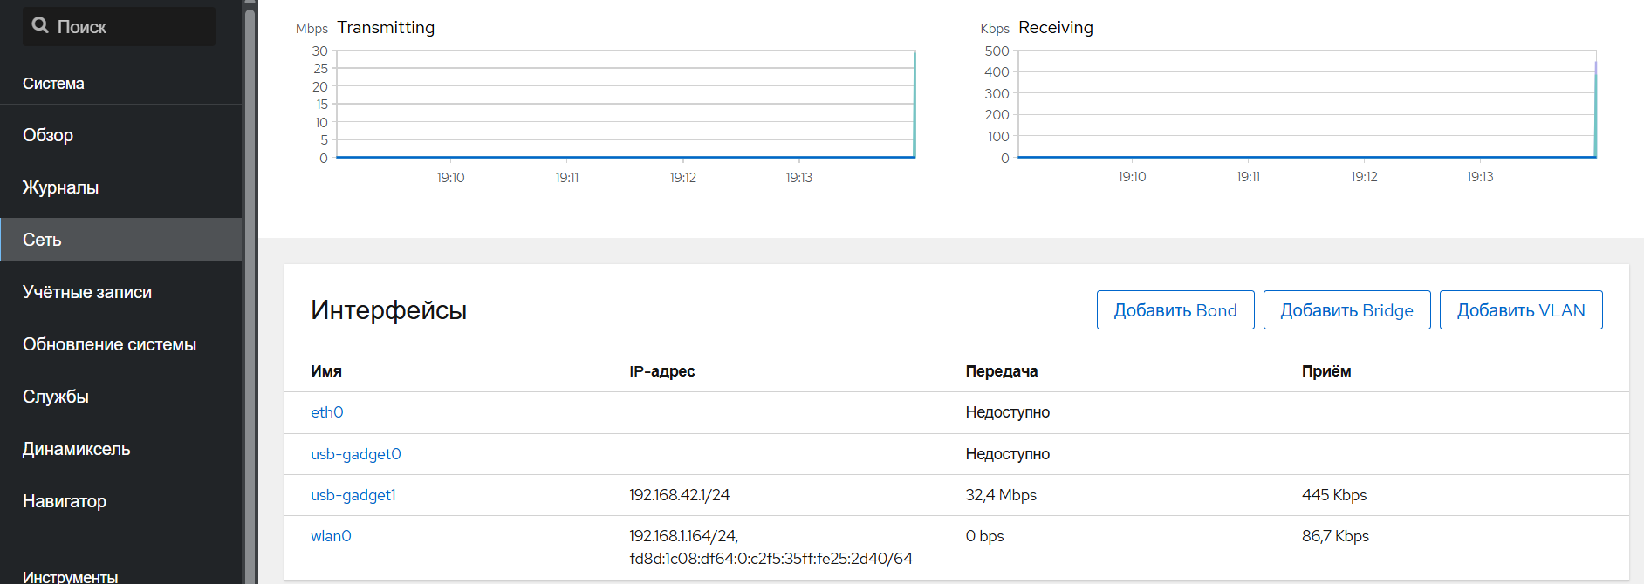
Task: Click the Добавить Bond button
Action: 1175,310
